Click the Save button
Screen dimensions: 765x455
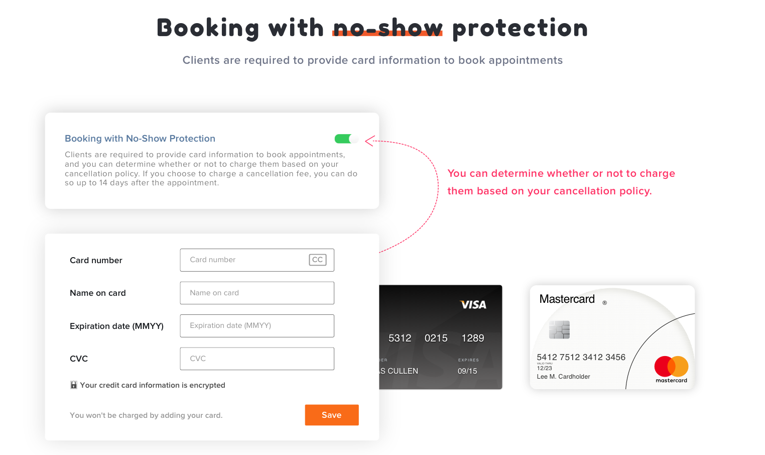332,415
